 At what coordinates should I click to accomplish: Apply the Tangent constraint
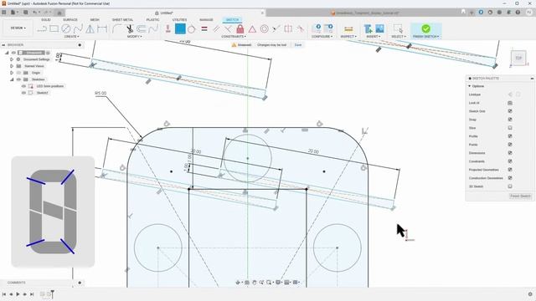[x=192, y=29]
